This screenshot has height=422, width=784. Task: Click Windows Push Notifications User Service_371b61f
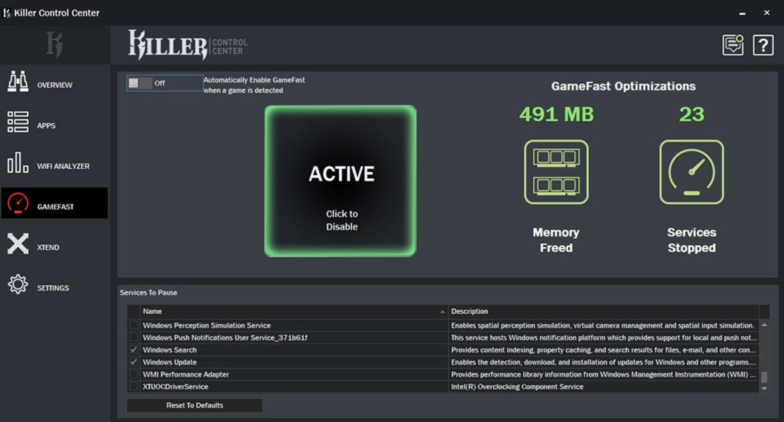pos(225,338)
